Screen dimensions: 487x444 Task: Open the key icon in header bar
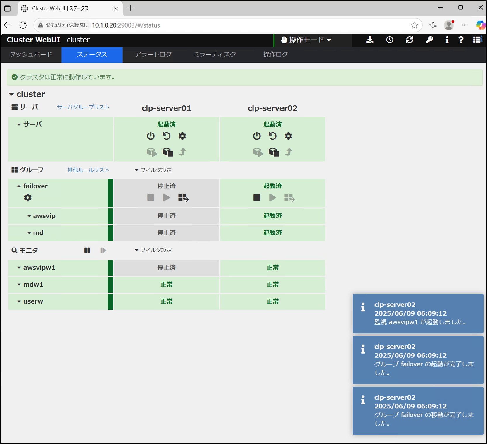pos(429,40)
